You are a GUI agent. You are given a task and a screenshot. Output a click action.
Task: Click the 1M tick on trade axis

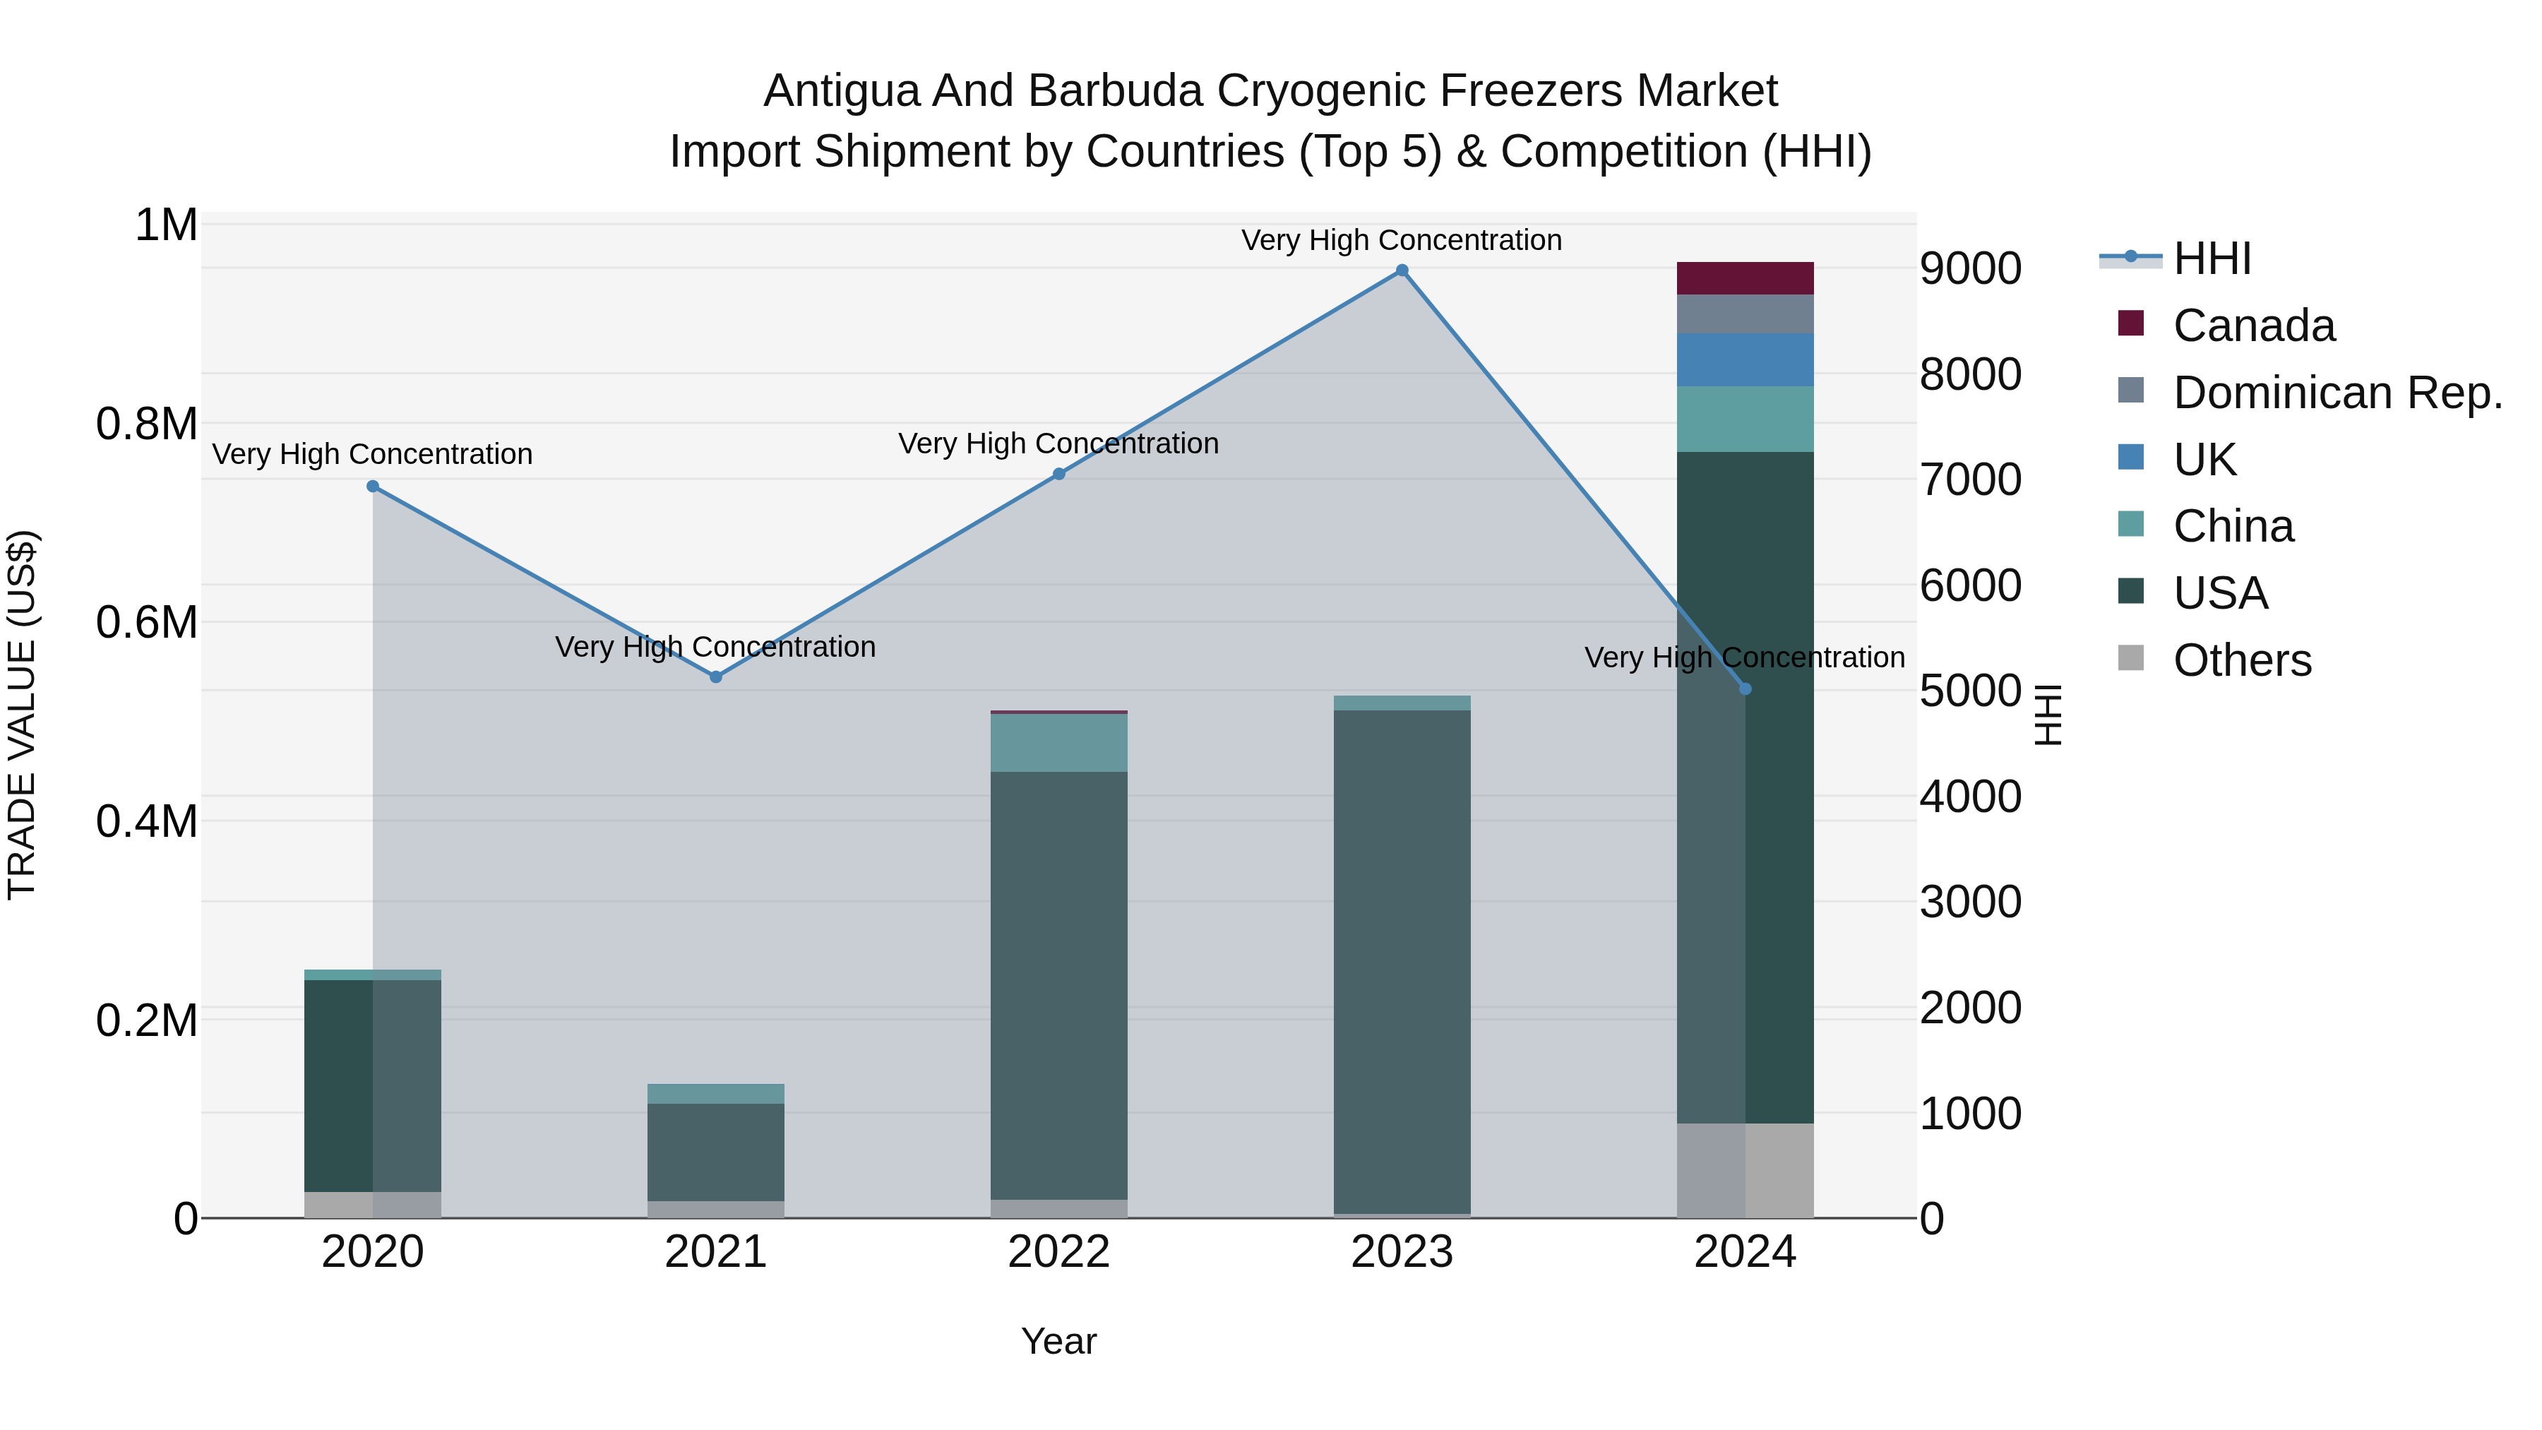click(167, 225)
